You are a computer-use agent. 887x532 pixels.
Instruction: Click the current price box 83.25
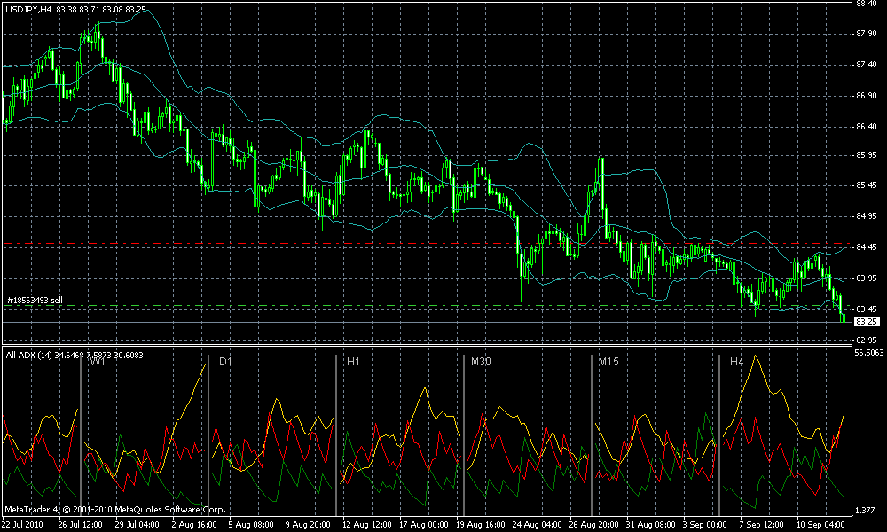point(866,322)
